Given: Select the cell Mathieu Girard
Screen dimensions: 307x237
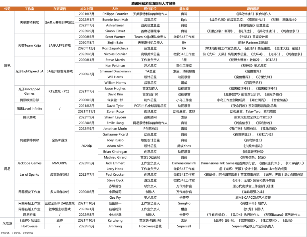Looking at the screenshot, I should [x=115, y=157].
